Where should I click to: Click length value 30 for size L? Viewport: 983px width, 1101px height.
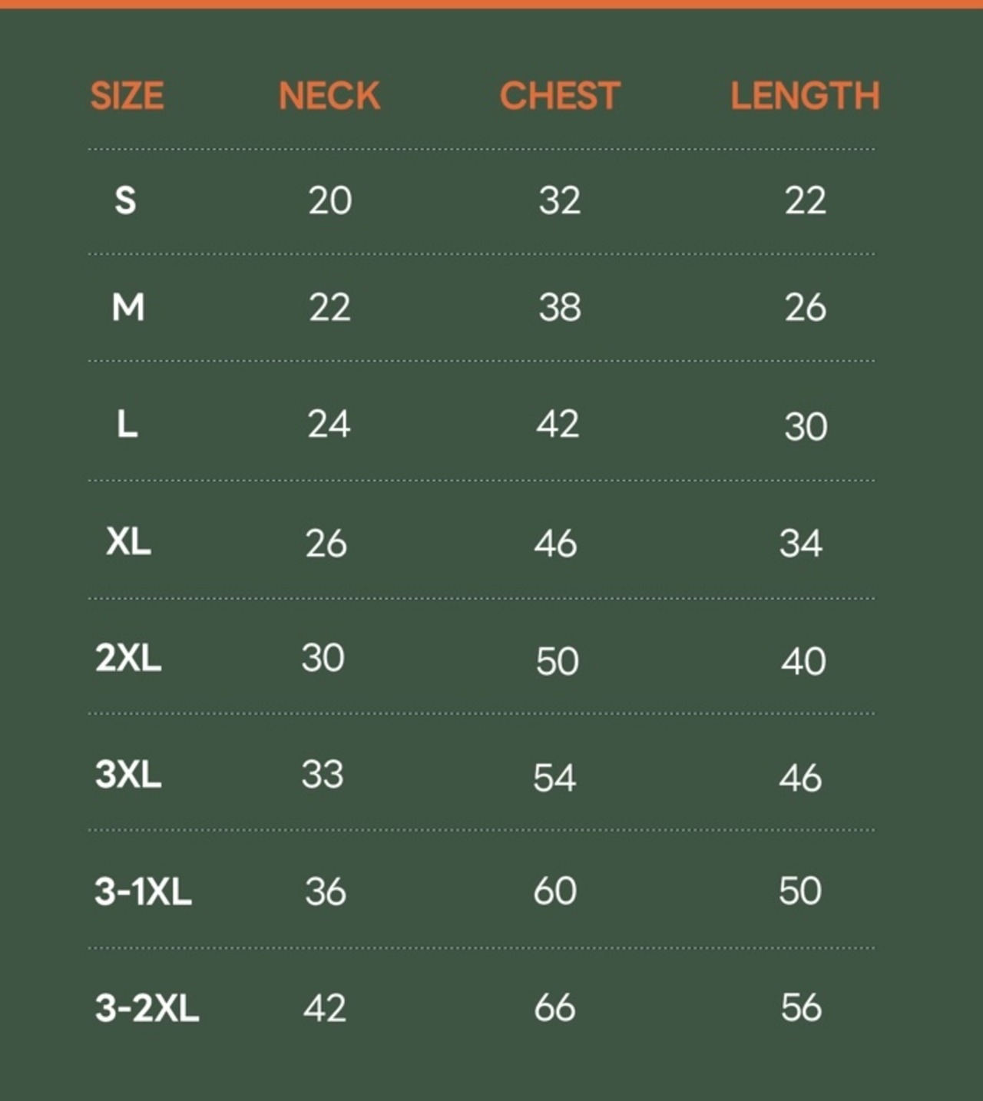806,426
